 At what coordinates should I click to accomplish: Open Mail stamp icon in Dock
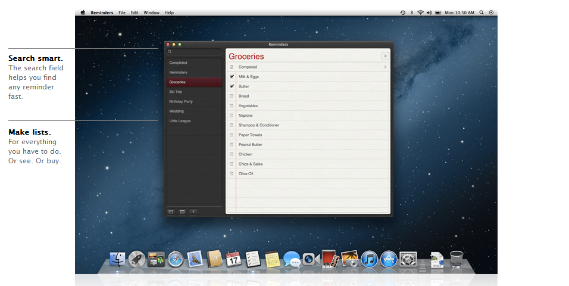tap(195, 259)
